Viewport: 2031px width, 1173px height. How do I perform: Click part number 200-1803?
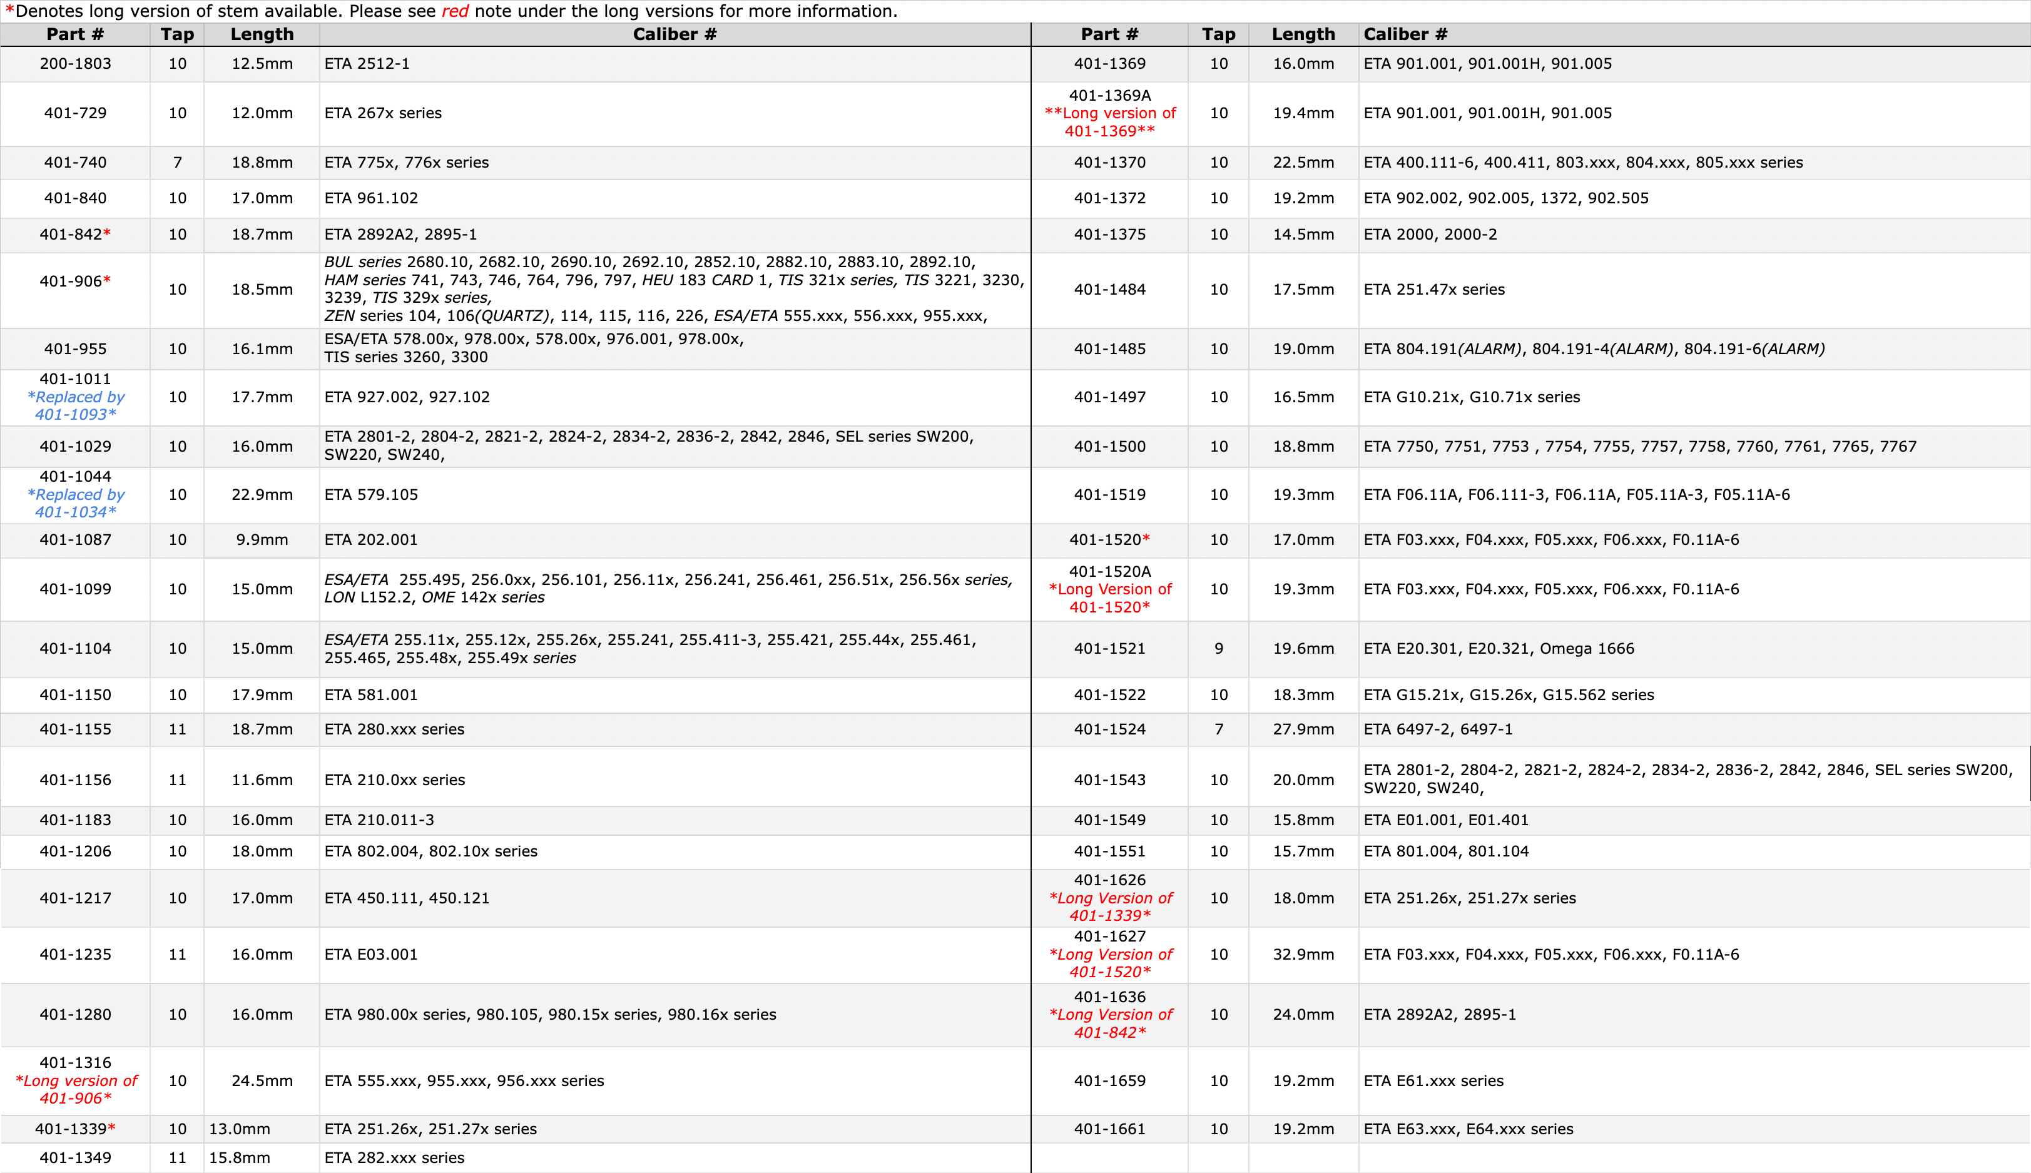pos(76,64)
